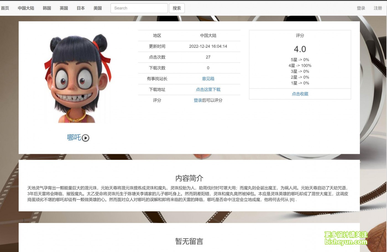Image resolution: width=387 pixels, height=252 pixels.
Task: Select the update time 2022-12-24 16:04:14
Action: point(208,46)
